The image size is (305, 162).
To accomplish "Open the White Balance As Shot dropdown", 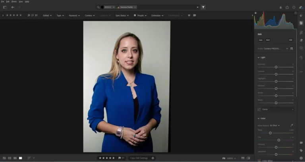I will pyautogui.click(x=275, y=125).
